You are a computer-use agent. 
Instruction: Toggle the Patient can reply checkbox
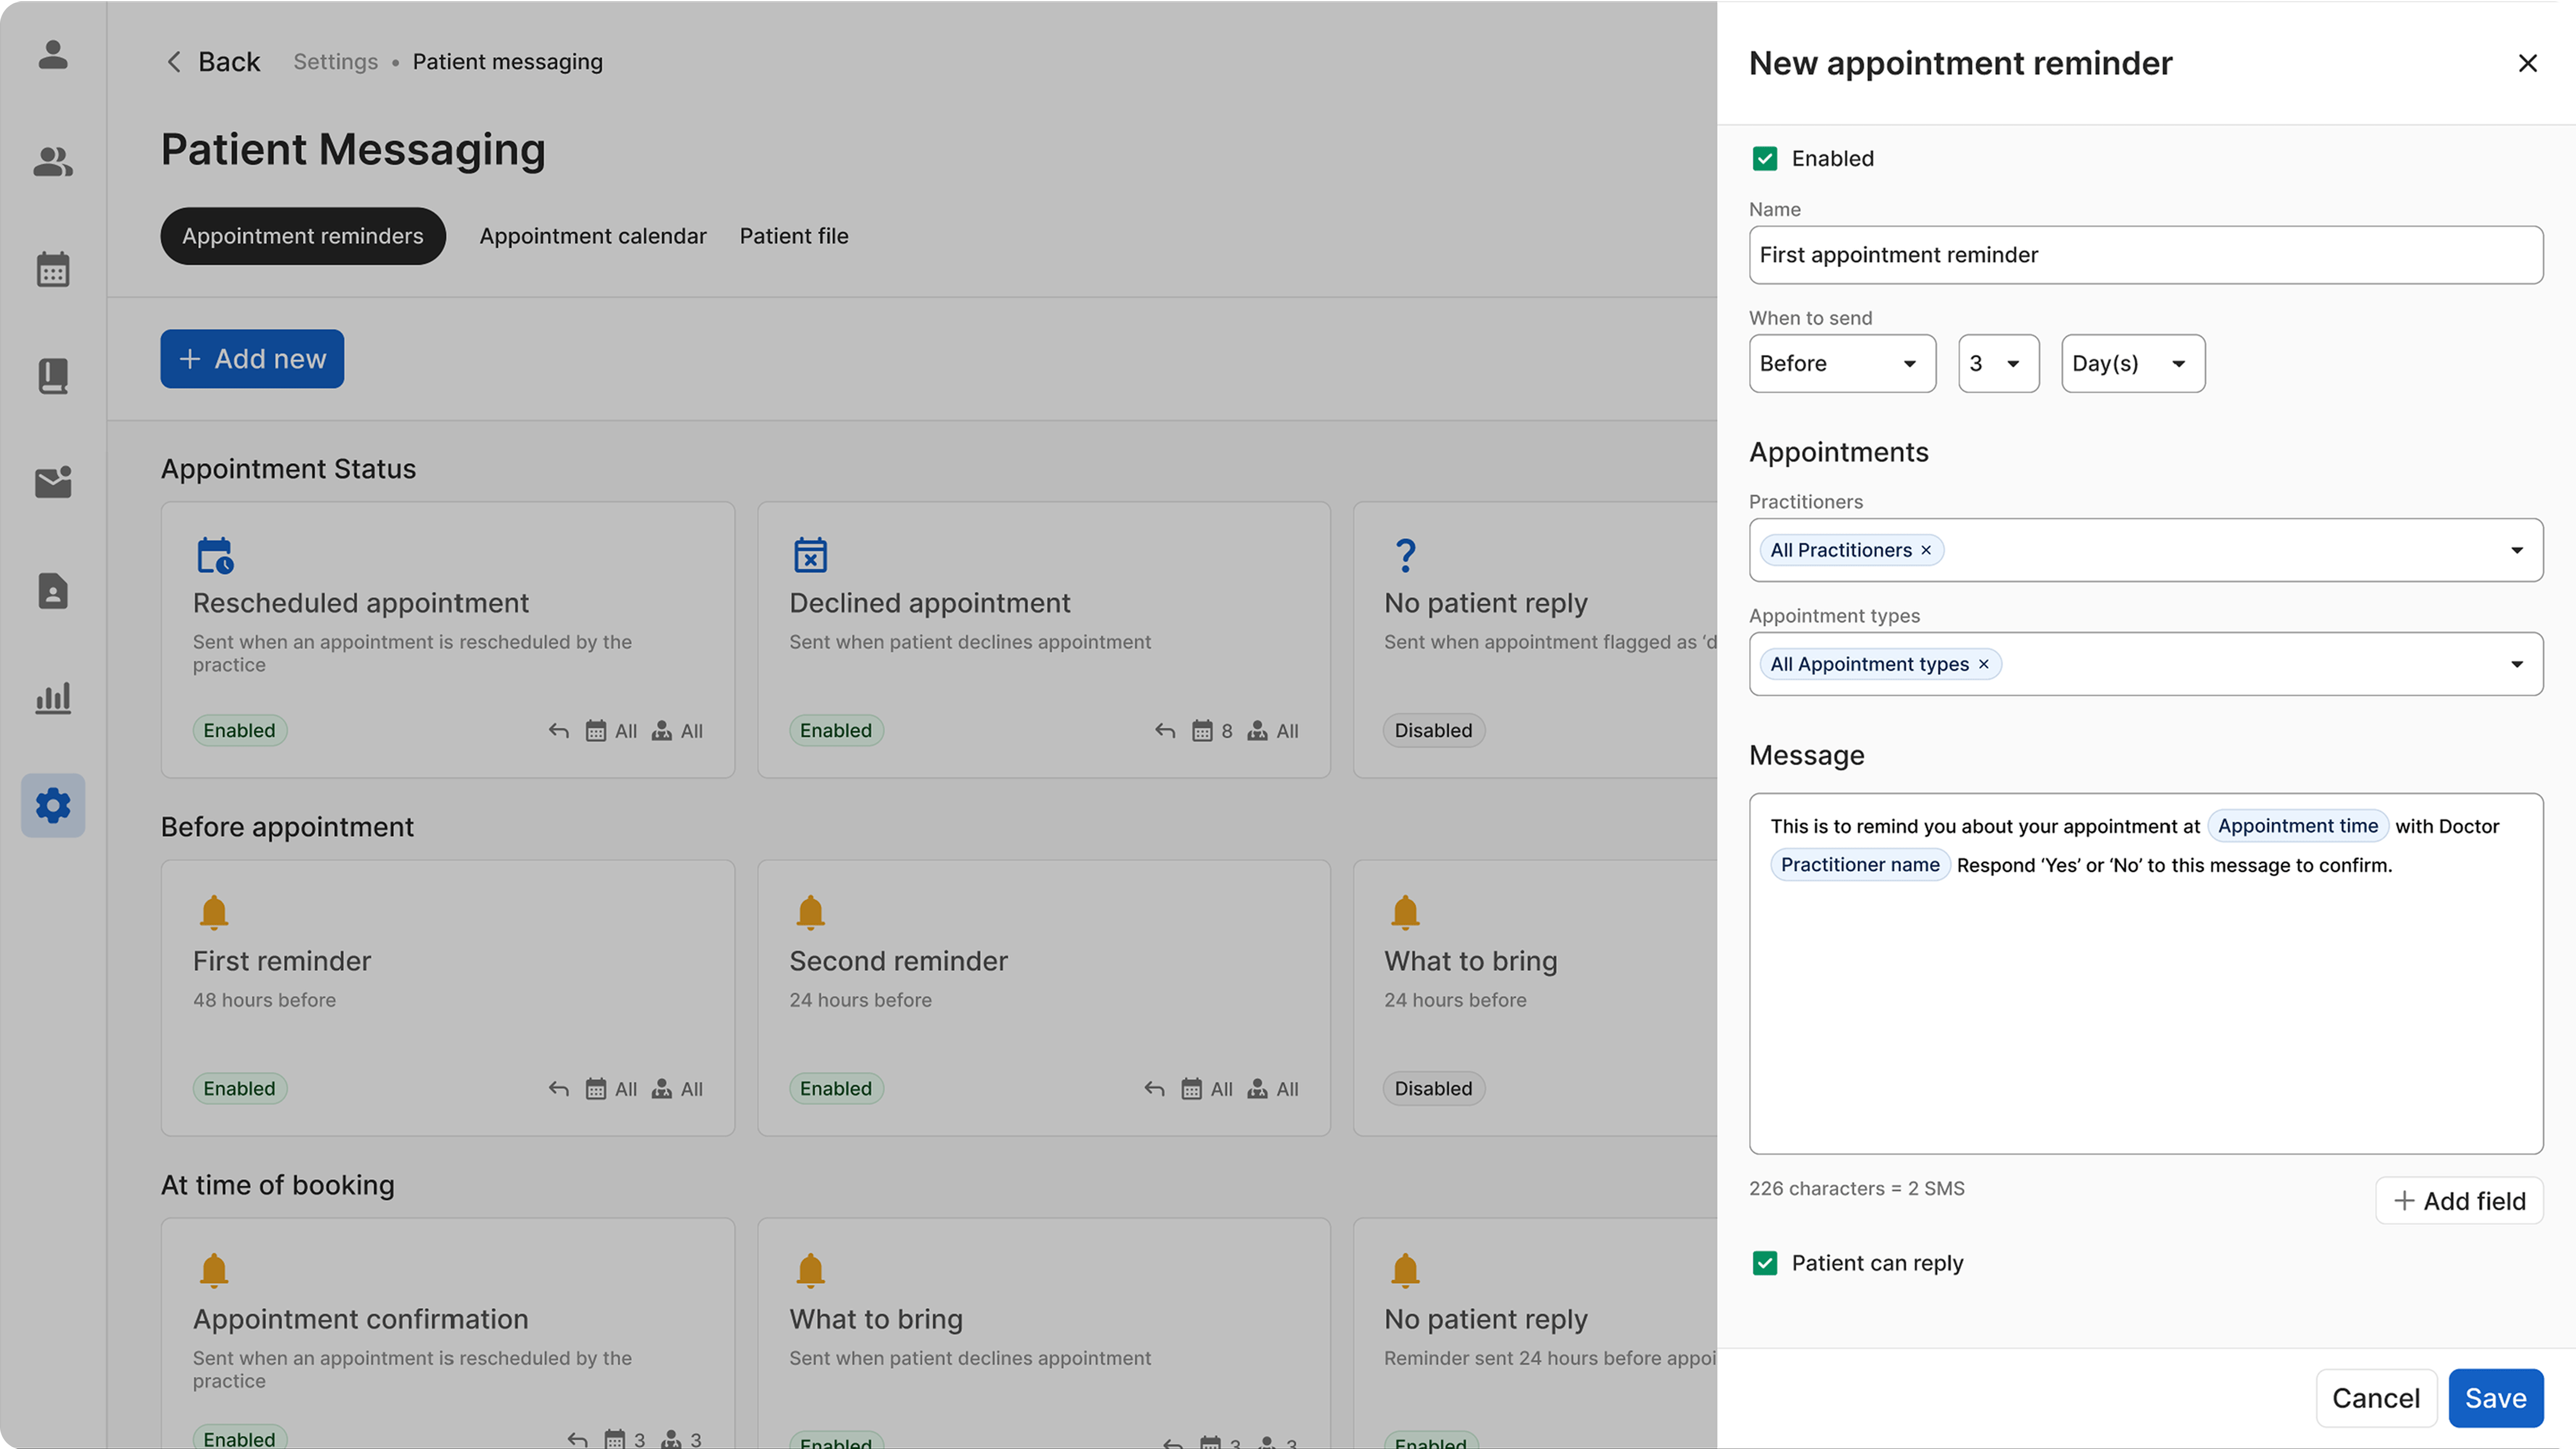point(1765,1263)
